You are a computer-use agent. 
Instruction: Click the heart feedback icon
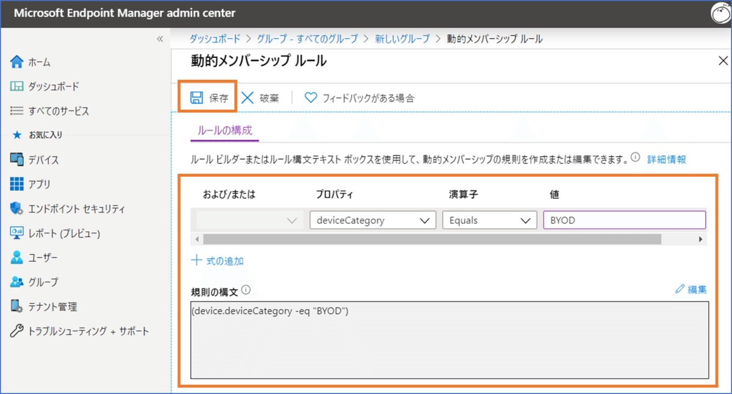coord(311,98)
